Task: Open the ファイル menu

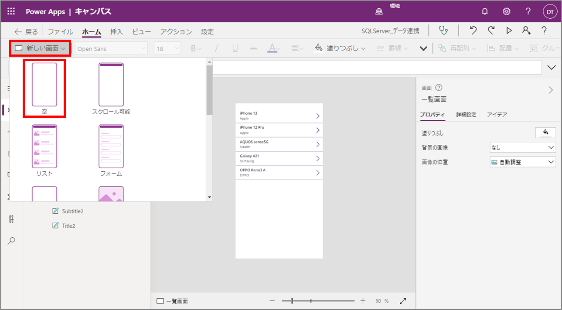Action: 60,32
